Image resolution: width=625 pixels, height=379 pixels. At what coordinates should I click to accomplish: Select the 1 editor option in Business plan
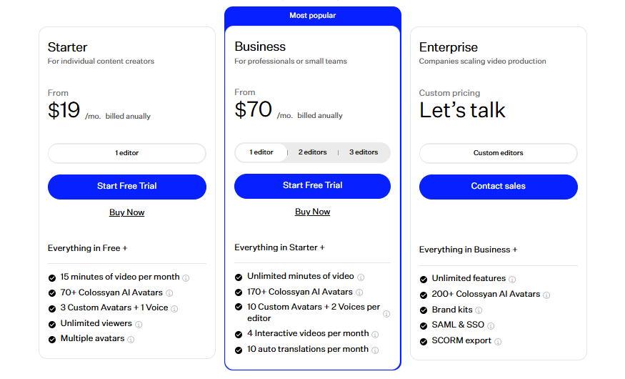coord(261,152)
